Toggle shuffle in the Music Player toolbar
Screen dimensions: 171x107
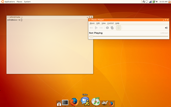(x=112, y=28)
